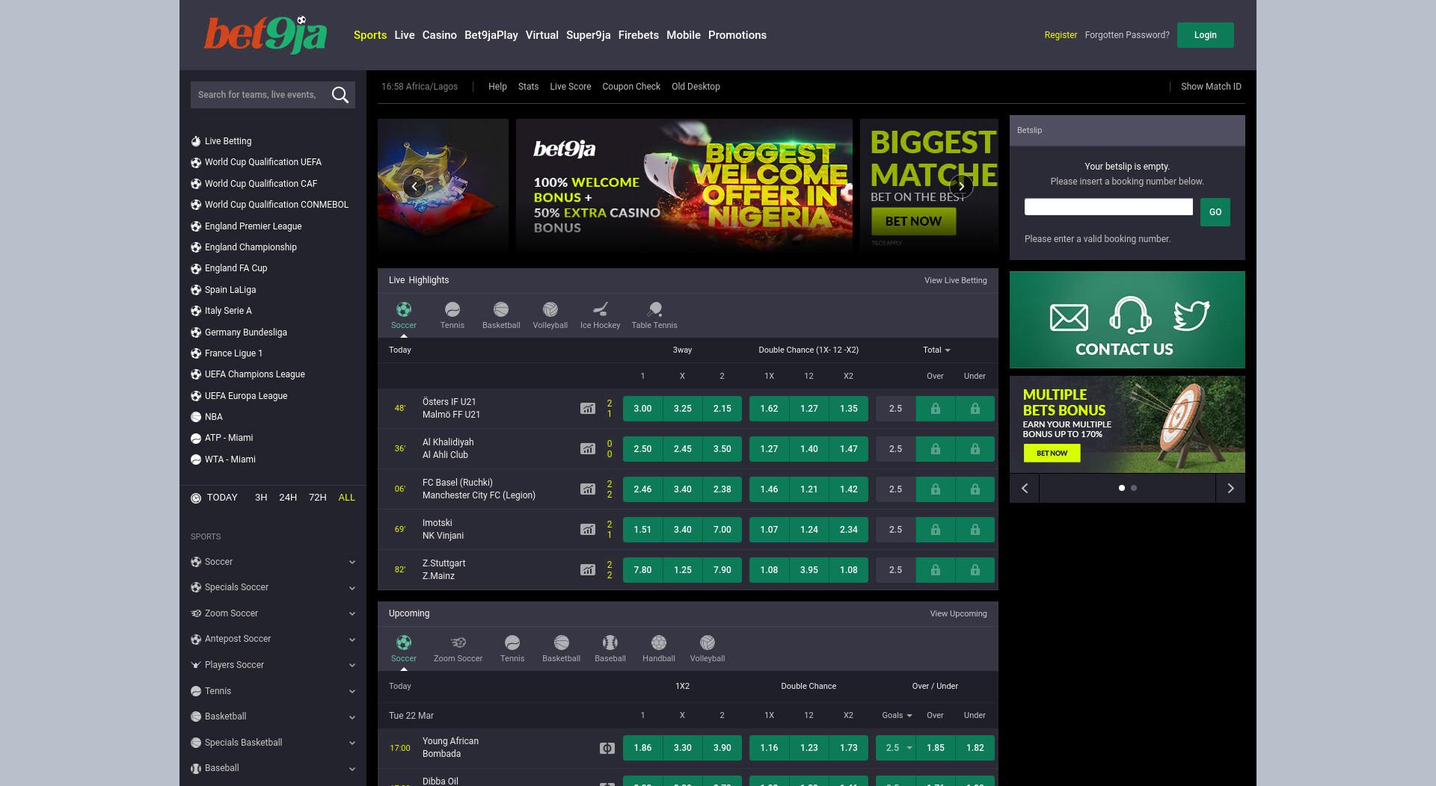Open stats icon for Östers IF U21 match

(x=588, y=409)
